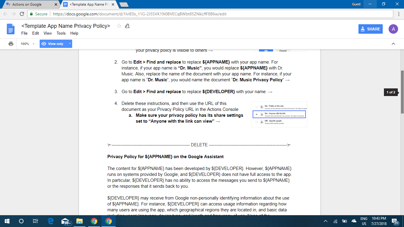Click the Secure padlock site info
Viewport: 404px width, 227px height.
(38, 14)
